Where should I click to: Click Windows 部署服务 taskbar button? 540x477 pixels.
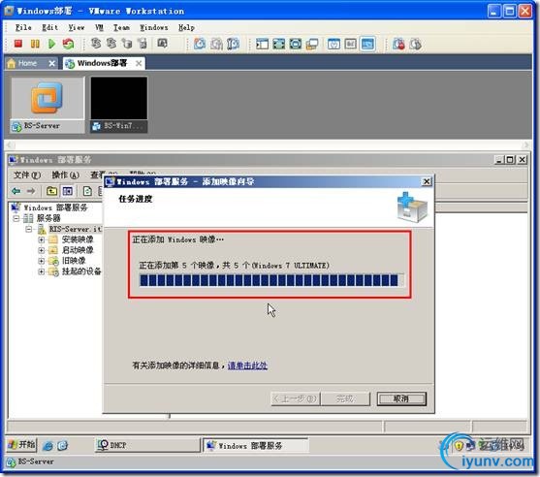click(255, 445)
